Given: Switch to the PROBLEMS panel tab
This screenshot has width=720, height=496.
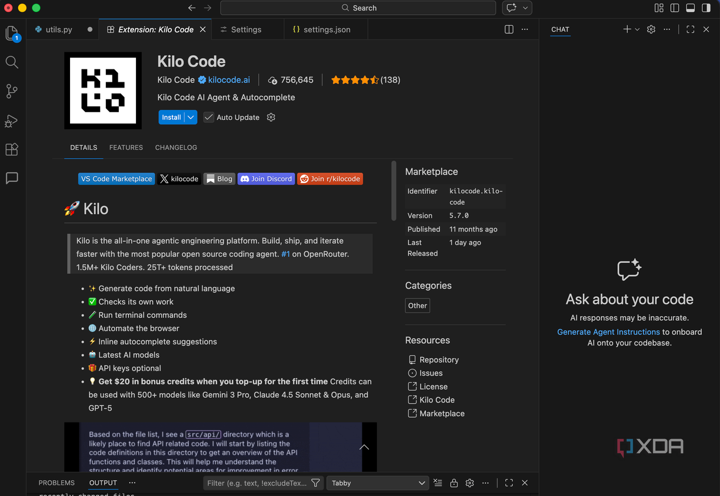Looking at the screenshot, I should pos(56,483).
